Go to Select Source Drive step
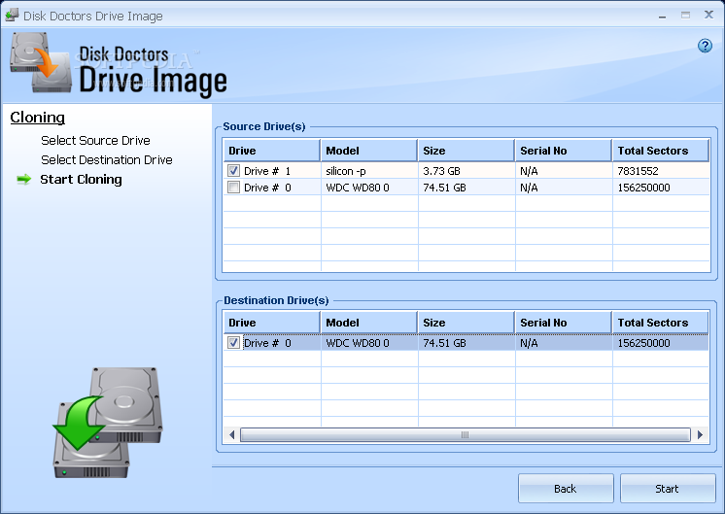The height and width of the screenshot is (514, 725). pos(95,141)
